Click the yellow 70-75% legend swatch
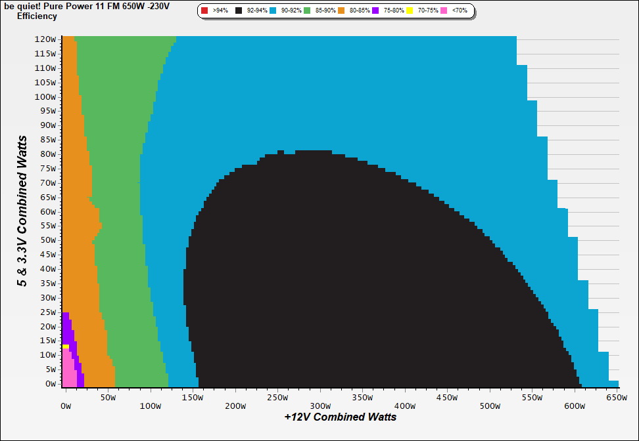The height and width of the screenshot is (441, 639). (410, 11)
